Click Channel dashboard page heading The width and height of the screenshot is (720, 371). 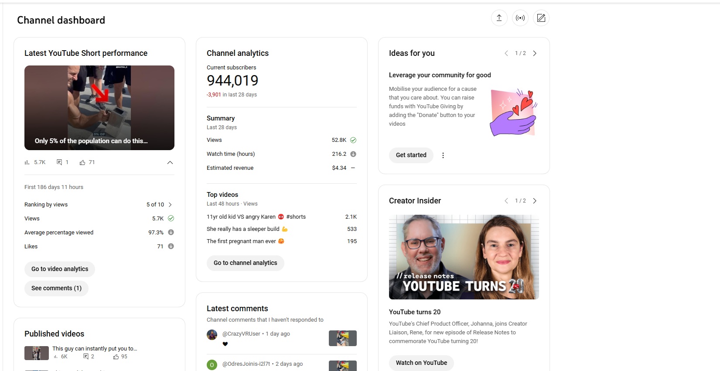pos(61,20)
